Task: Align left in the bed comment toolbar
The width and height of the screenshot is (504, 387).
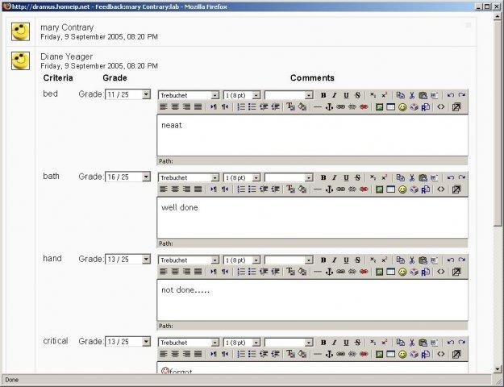Action: [164, 106]
